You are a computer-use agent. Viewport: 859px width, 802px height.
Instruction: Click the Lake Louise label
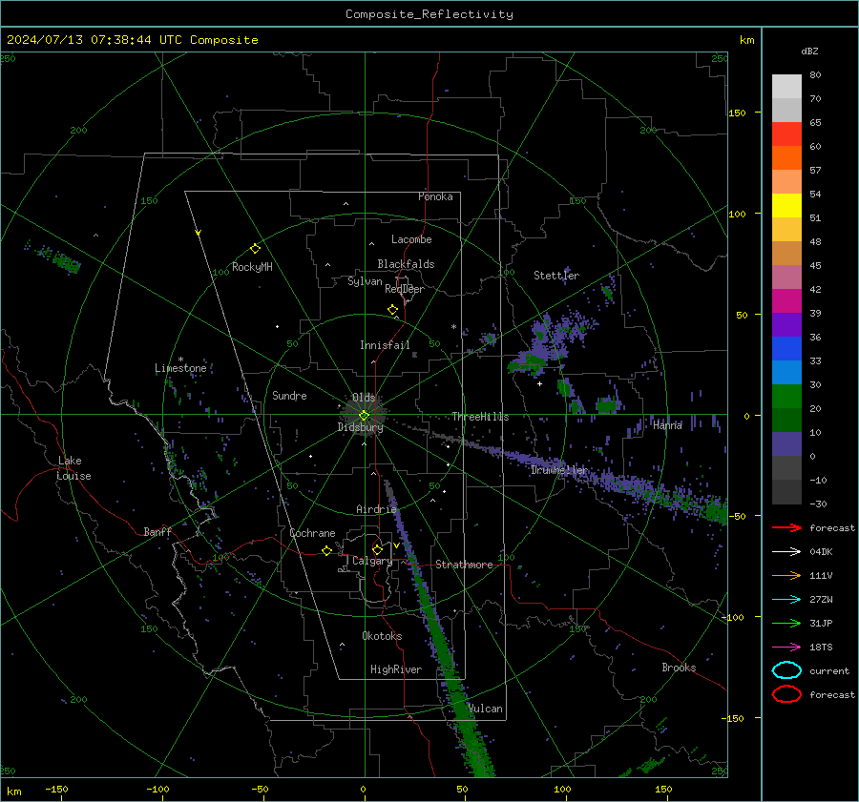(73, 468)
